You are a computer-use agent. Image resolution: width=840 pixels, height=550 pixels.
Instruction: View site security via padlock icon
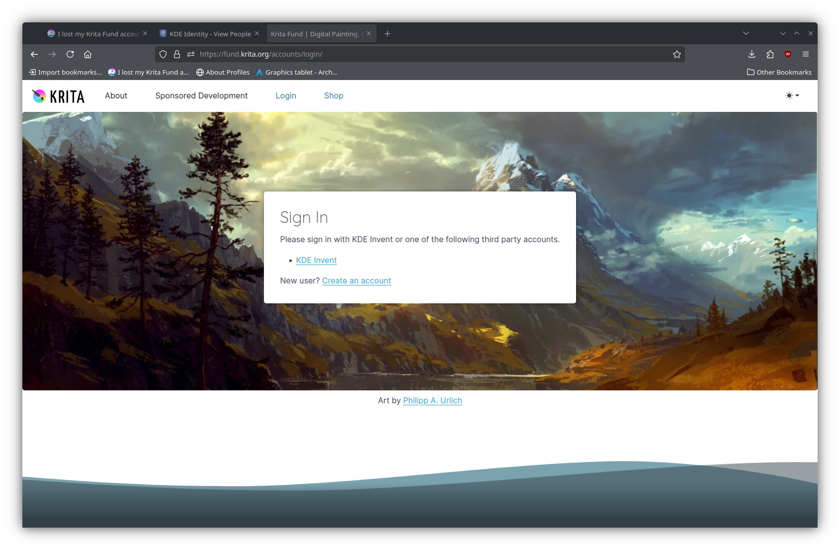177,54
